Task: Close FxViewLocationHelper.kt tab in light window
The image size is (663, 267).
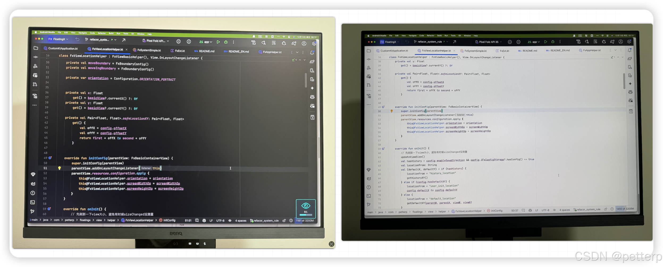Action: point(454,51)
